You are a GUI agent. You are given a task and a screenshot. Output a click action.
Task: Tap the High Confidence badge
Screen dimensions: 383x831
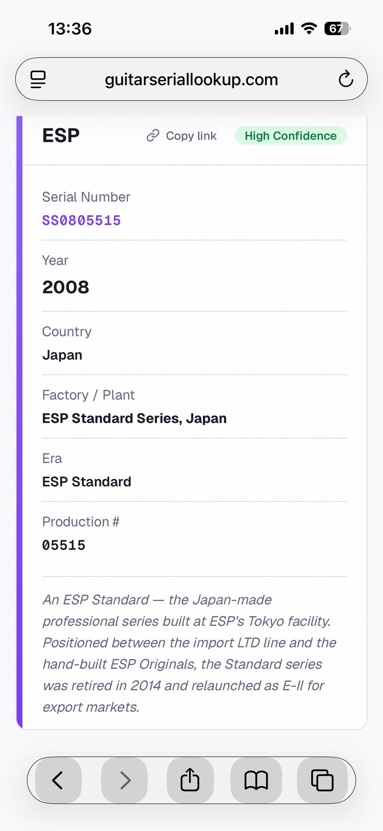point(290,136)
